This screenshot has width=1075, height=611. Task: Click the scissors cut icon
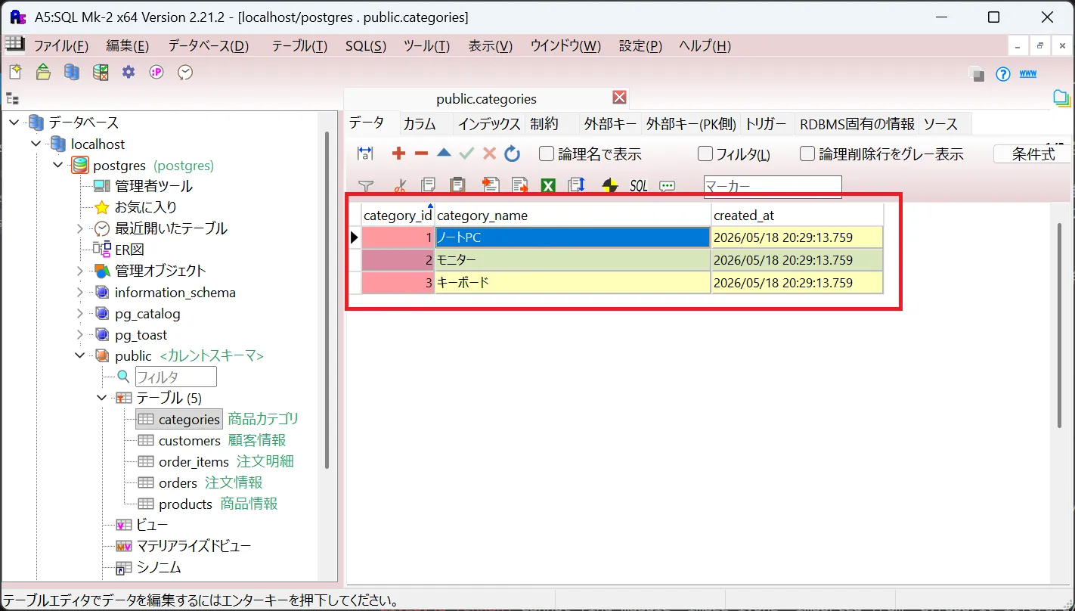[401, 185]
